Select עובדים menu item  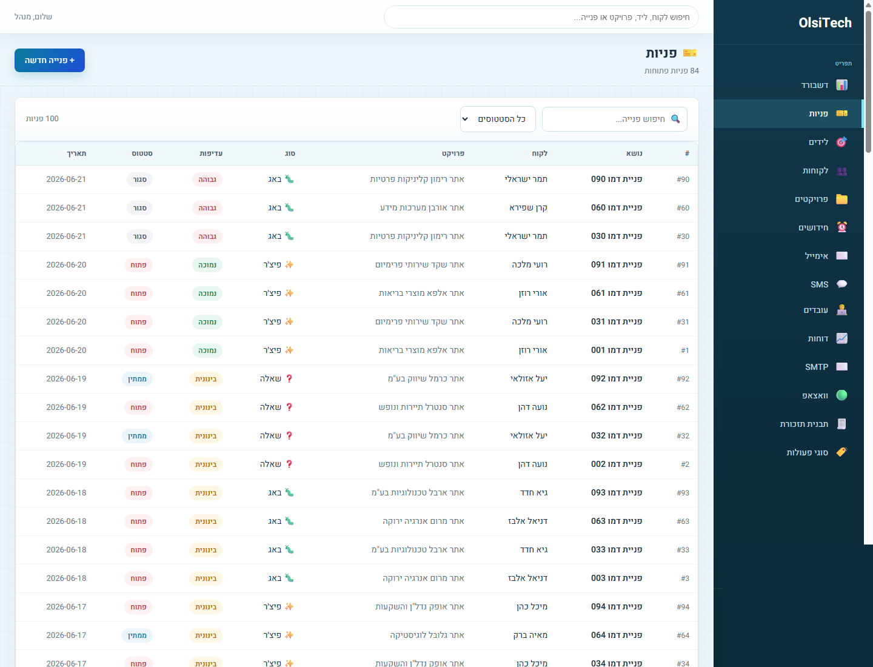pos(788,310)
